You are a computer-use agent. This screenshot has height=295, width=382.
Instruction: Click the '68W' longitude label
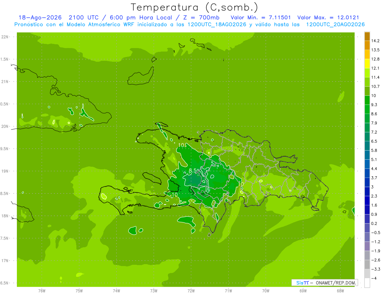point(340,291)
